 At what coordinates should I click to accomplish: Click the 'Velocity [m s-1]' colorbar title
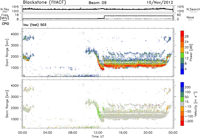pyautogui.click(x=195, y=104)
